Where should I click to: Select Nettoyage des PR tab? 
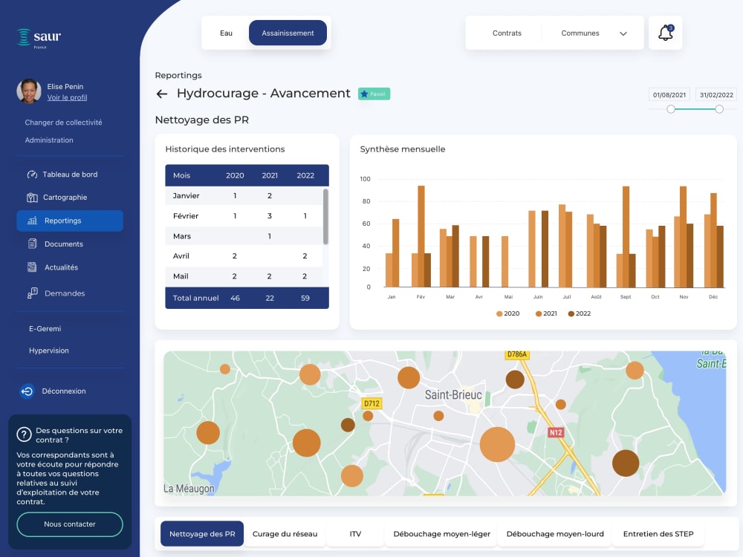pos(202,534)
